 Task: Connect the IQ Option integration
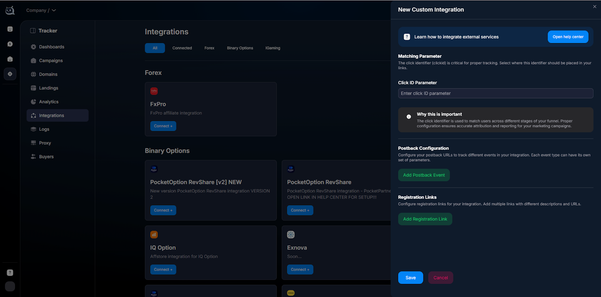pos(163,270)
